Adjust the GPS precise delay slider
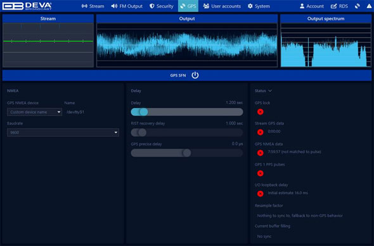Screen dimensions: 374x246 coord(187,153)
